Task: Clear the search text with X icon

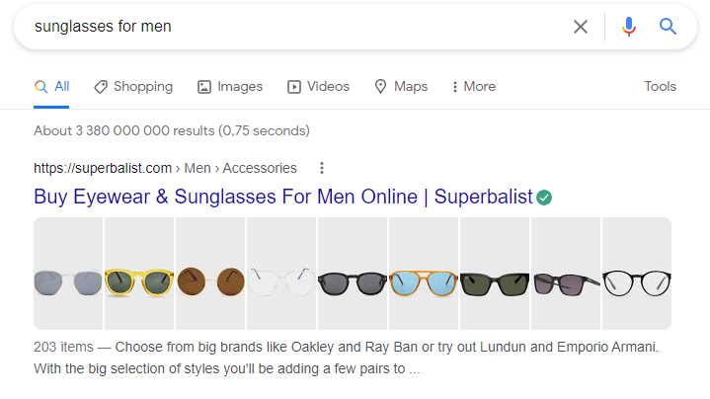Action: 581,27
